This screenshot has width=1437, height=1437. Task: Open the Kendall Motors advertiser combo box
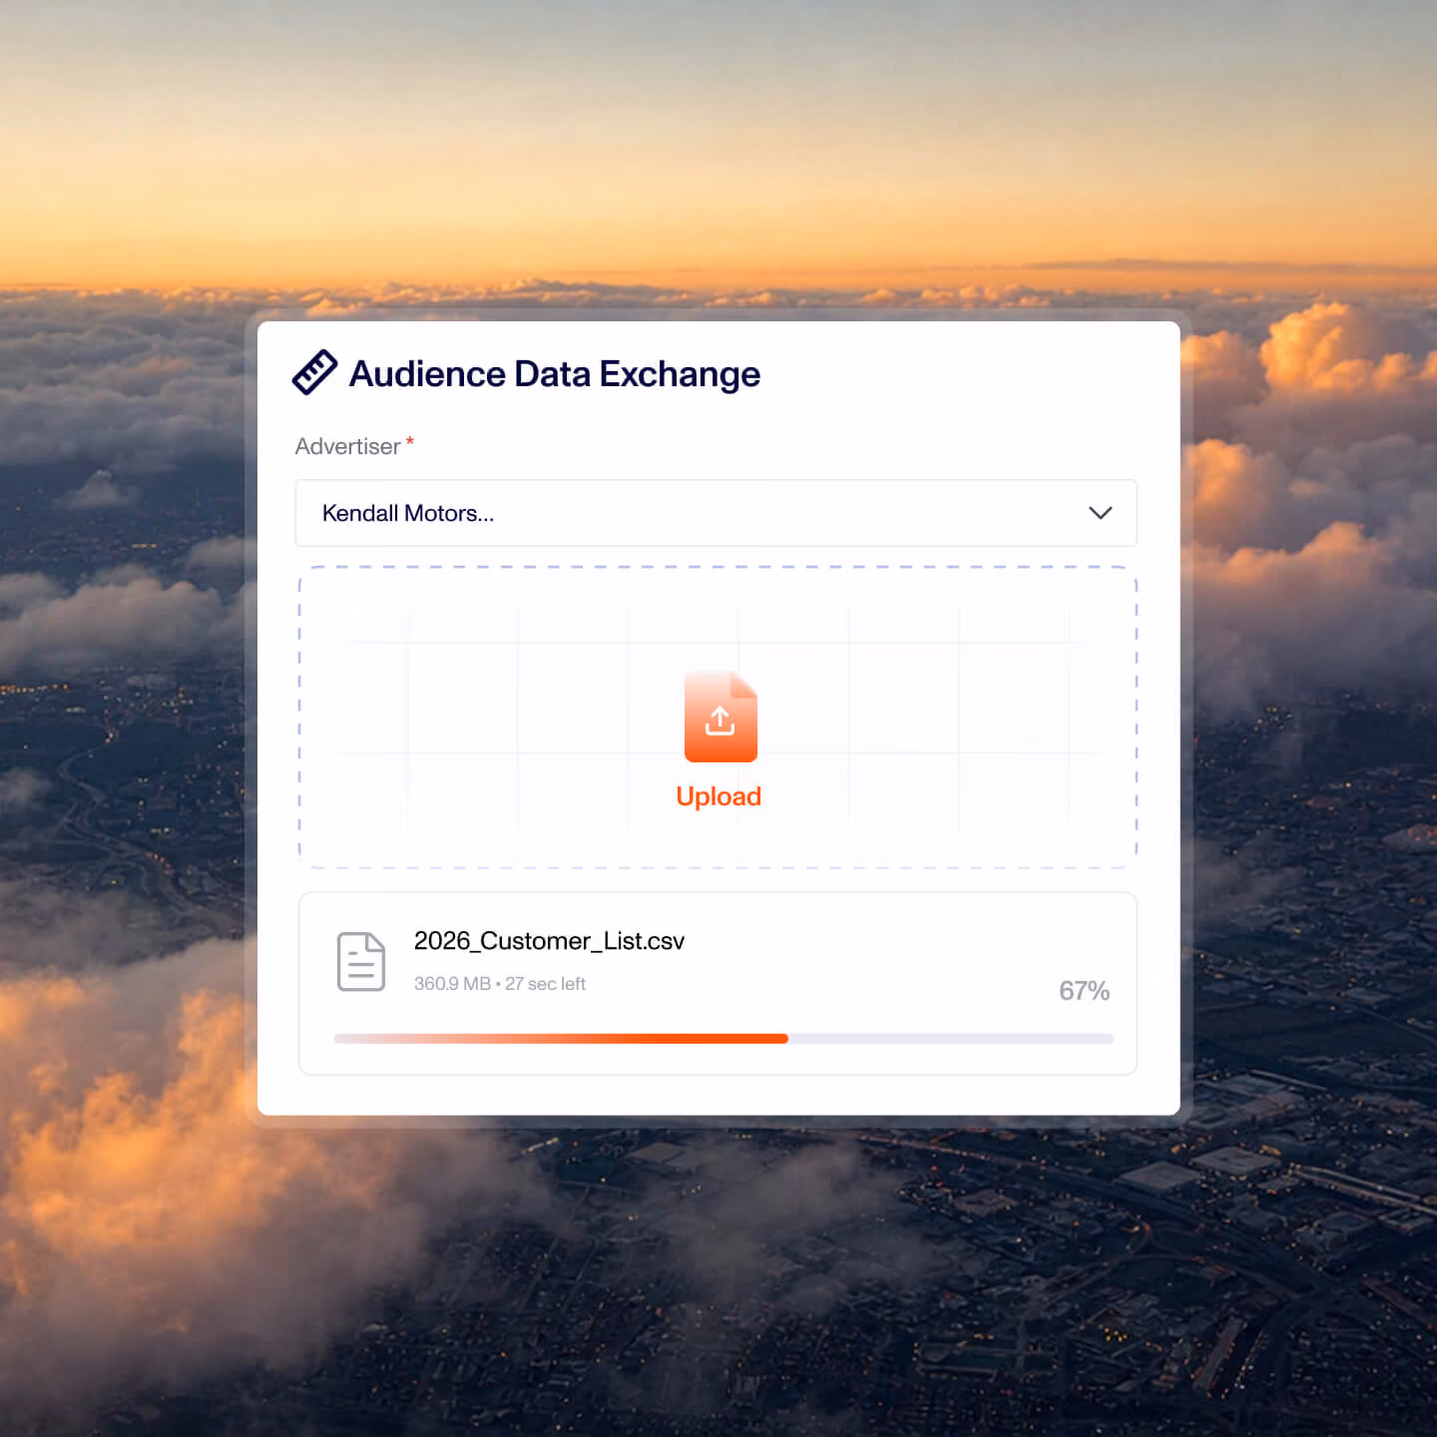[717, 513]
